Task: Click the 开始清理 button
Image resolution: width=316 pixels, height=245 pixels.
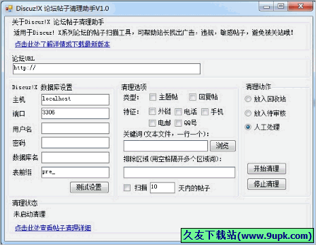Action: (266, 169)
